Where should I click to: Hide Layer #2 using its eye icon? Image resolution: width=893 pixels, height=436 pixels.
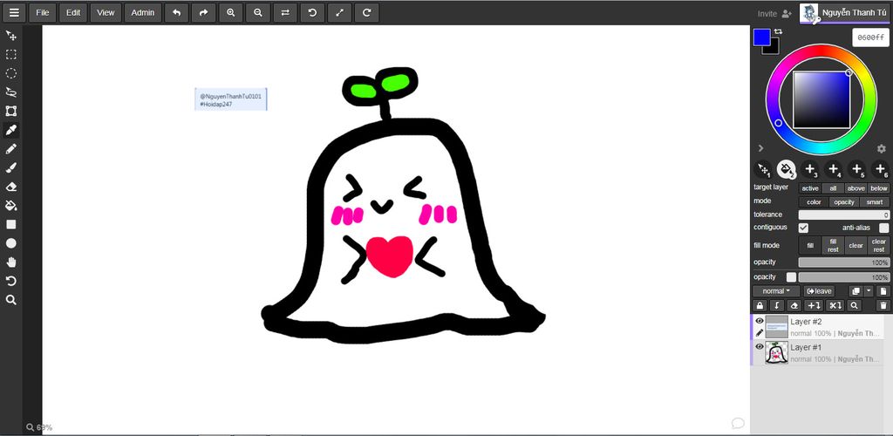760,321
